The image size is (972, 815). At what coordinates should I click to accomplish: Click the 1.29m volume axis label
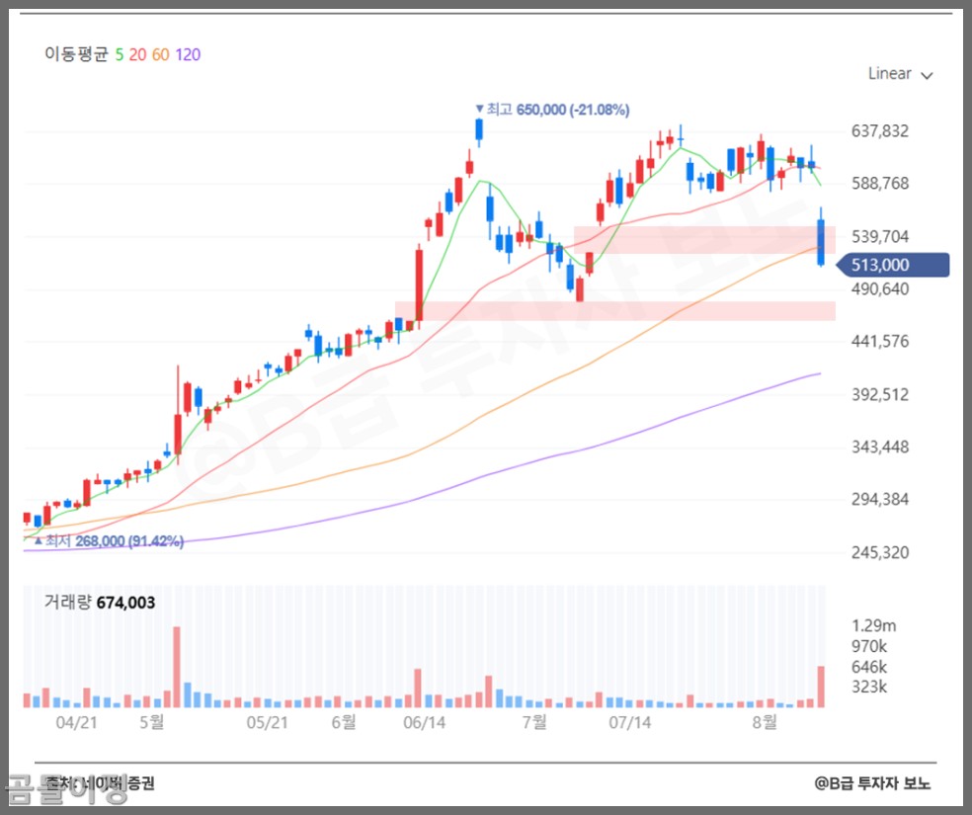[873, 625]
